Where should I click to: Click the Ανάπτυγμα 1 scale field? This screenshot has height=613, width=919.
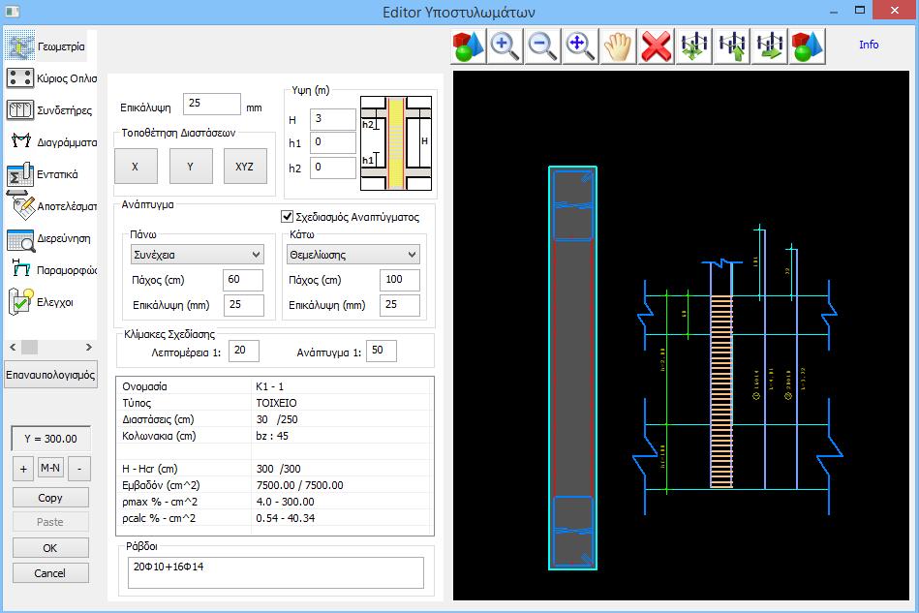coord(382,351)
